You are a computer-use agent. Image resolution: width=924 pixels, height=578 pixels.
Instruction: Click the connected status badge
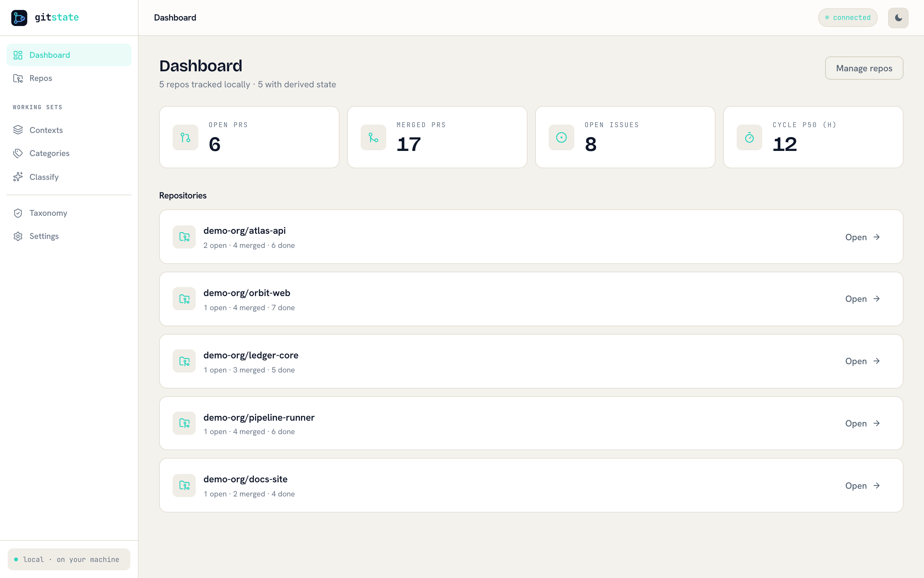coord(848,18)
